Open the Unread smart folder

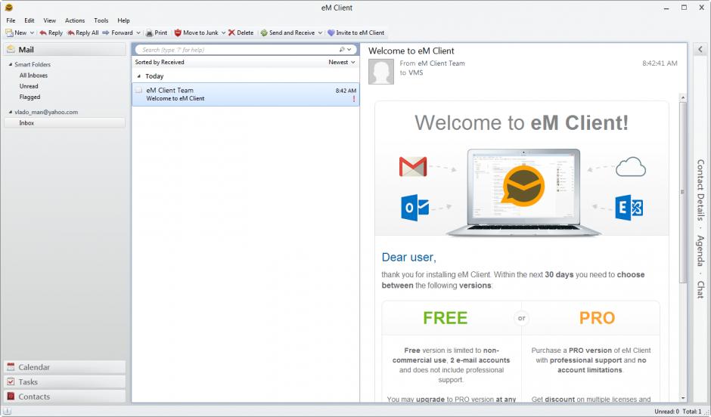29,86
